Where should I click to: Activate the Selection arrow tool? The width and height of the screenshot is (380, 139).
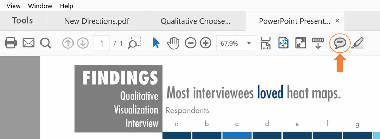(156, 43)
